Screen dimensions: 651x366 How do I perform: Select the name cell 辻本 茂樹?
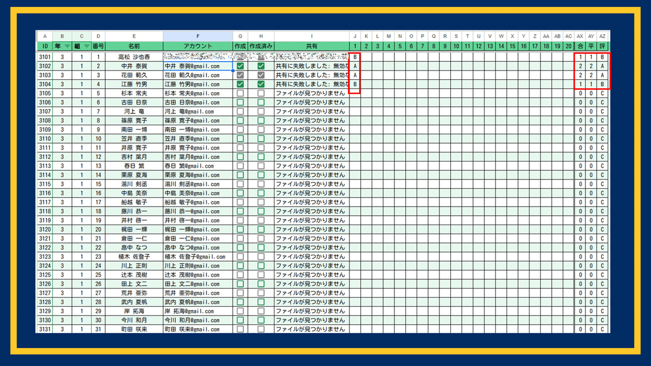click(x=134, y=275)
